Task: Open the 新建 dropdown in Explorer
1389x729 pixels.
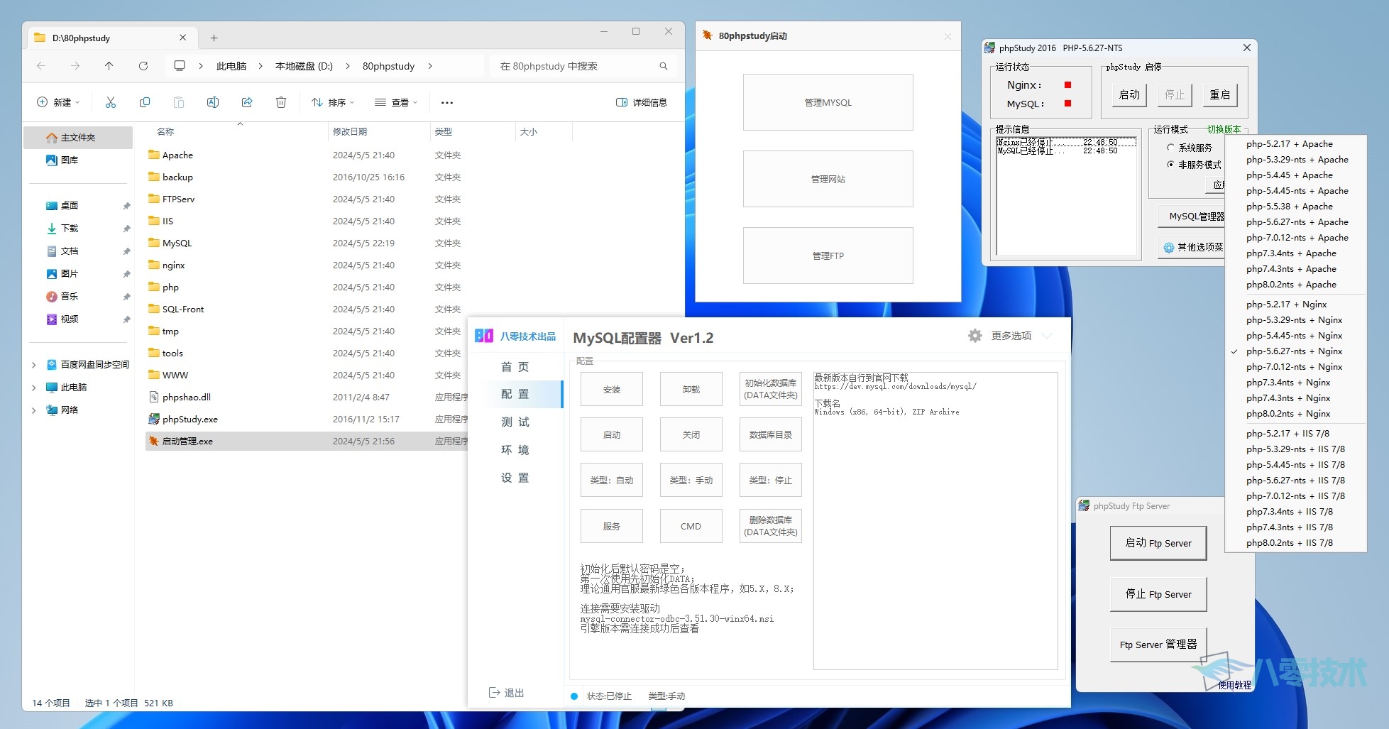Action: tap(58, 102)
